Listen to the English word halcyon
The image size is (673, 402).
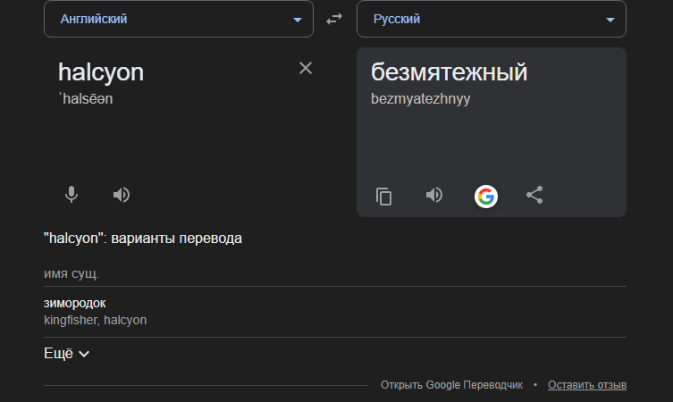122,195
